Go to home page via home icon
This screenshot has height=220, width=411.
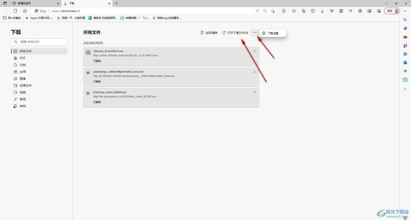tap(25, 11)
